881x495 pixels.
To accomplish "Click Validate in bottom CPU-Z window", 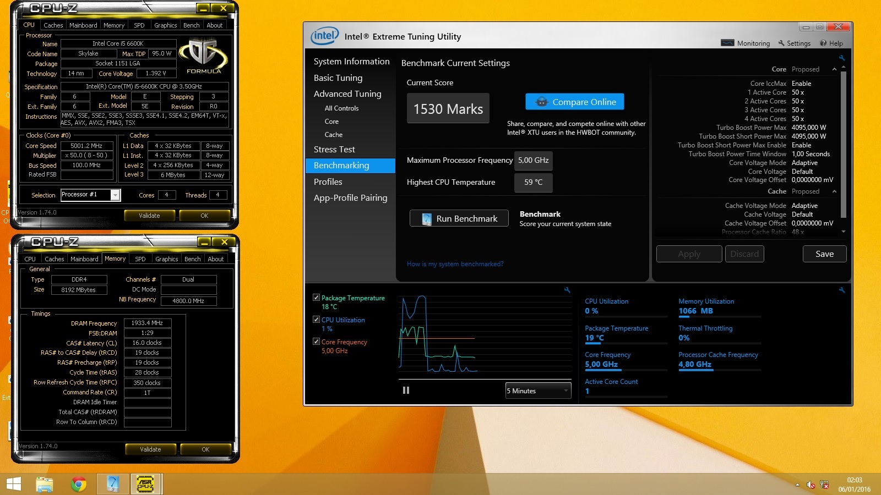I will pyautogui.click(x=150, y=449).
